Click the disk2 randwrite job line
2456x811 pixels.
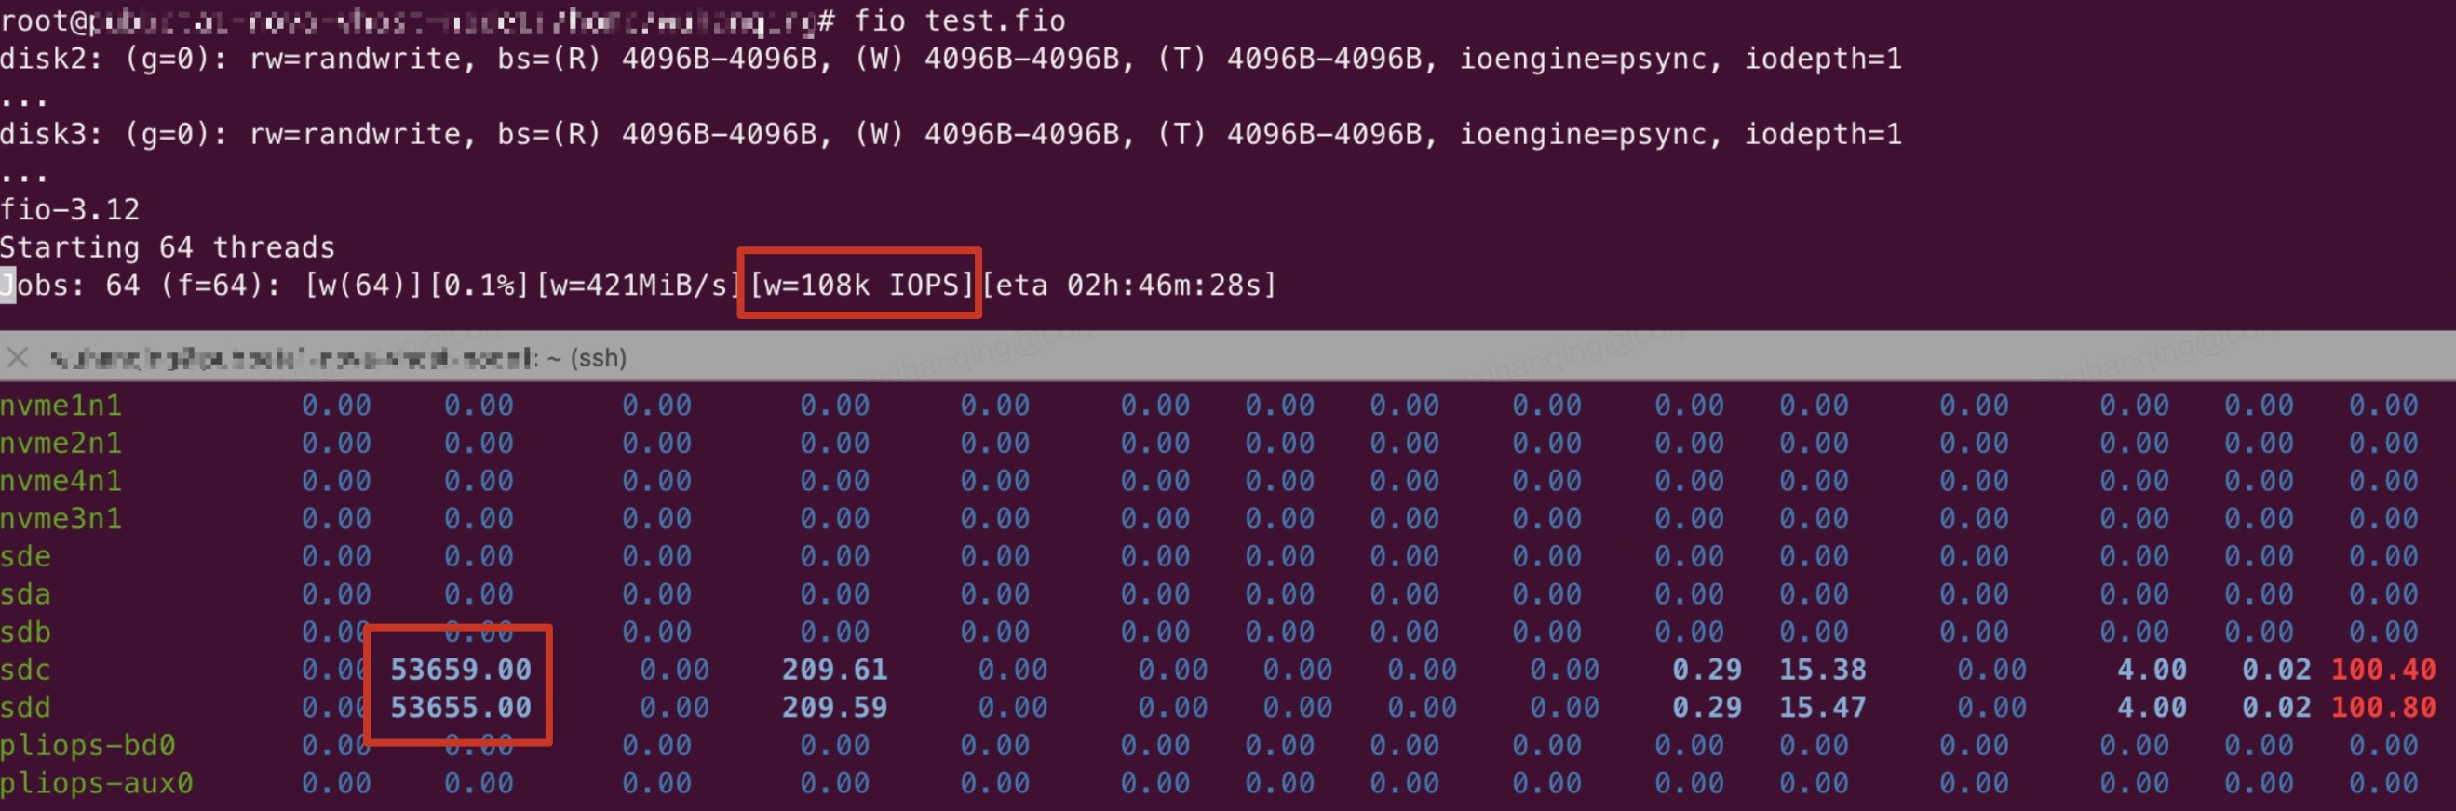[x=951, y=59]
